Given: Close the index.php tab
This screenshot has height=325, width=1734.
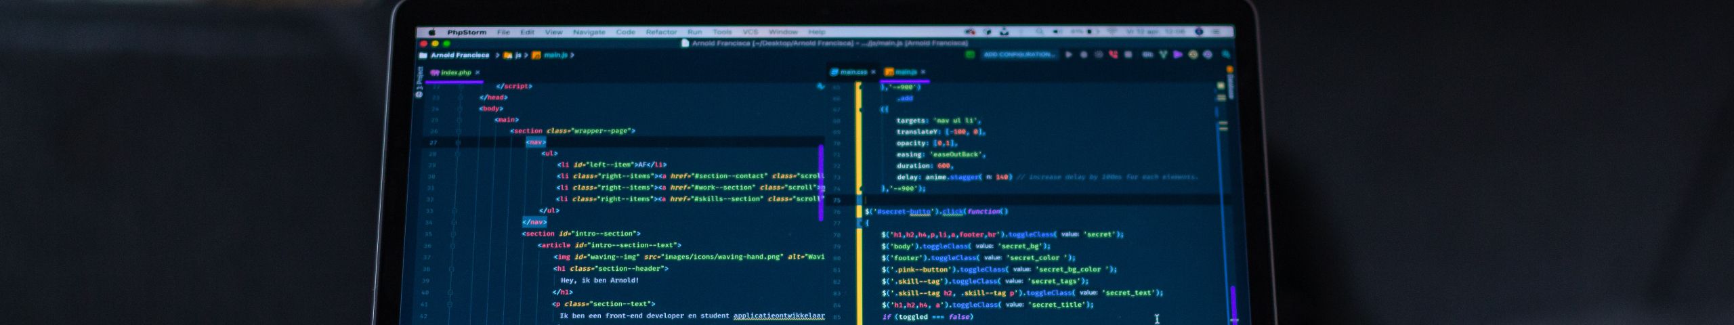Looking at the screenshot, I should click(478, 72).
